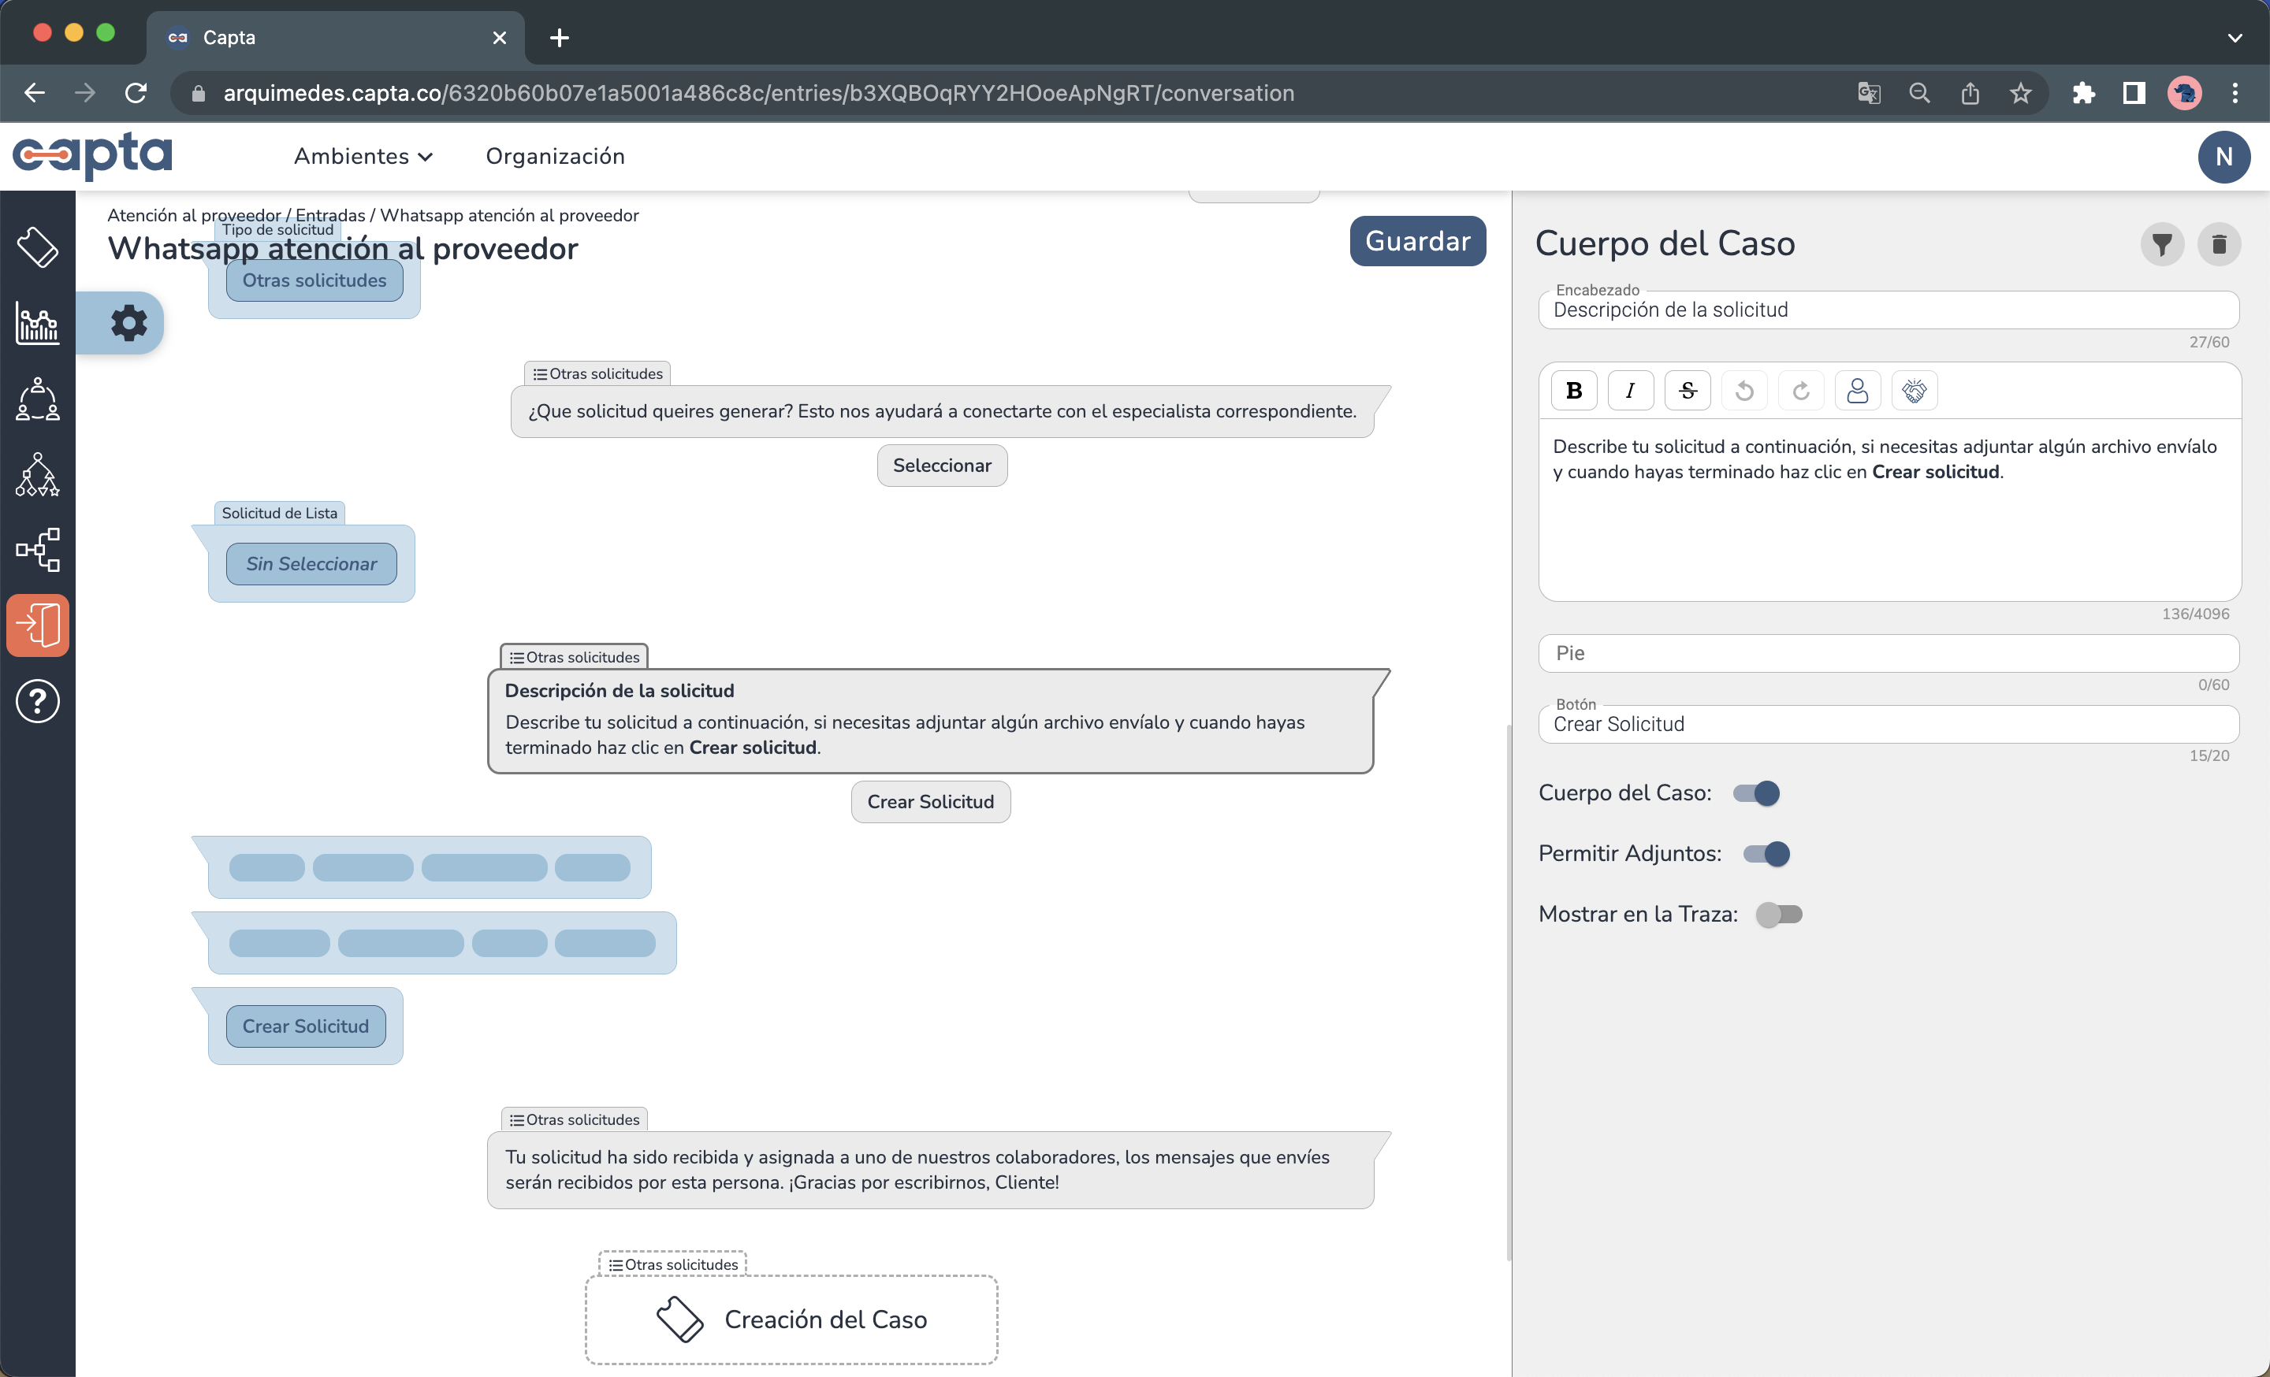The width and height of the screenshot is (2270, 1377).
Task: Apply strikethrough formatting in editor
Action: point(1687,390)
